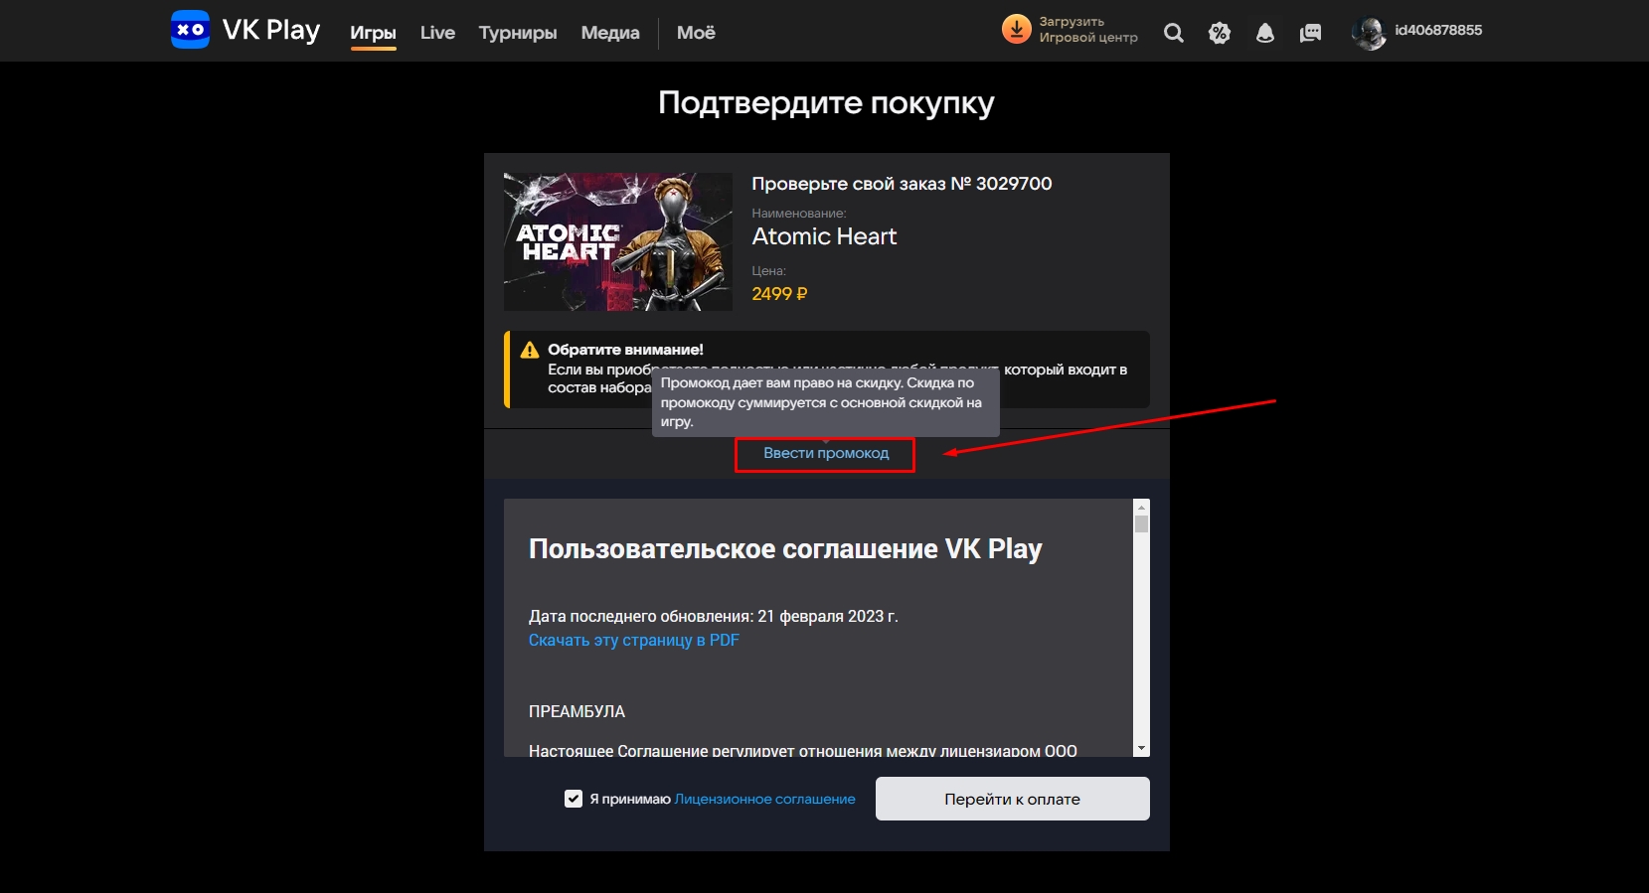Open the notifications bell icon
Screen dimensions: 1649x893
(1265, 33)
